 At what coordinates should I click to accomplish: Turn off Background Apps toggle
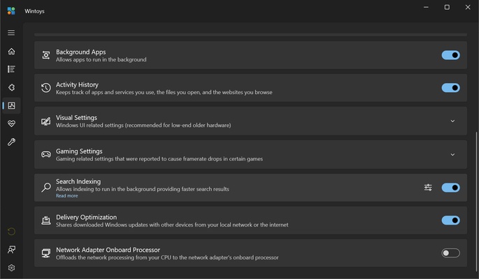[450, 55]
